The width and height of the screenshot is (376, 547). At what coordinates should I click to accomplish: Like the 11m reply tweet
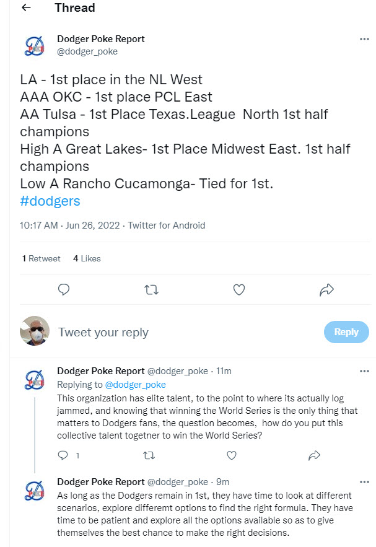pyautogui.click(x=232, y=455)
